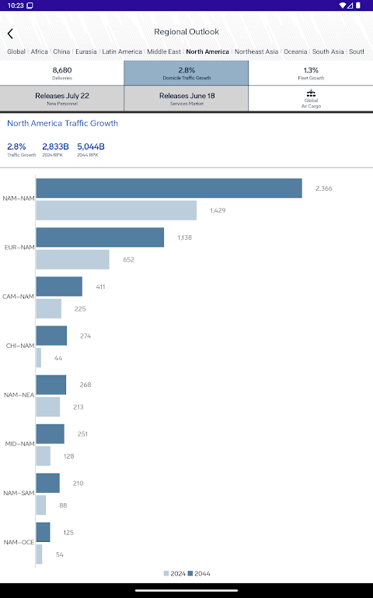Viewport: 373px width, 598px height.
Task: Tap Releases July 22 New Personnel tile
Action: (x=62, y=98)
